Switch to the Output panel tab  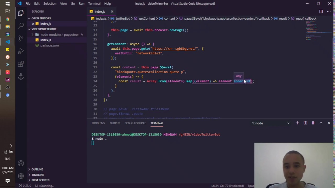[x=115, y=123]
